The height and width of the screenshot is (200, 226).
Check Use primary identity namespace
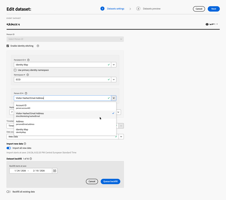(15, 70)
